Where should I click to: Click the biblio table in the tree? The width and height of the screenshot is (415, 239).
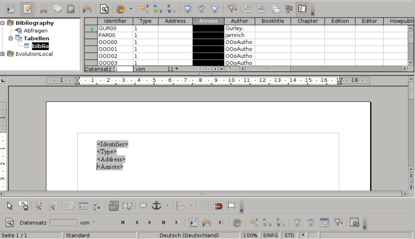click(x=40, y=46)
